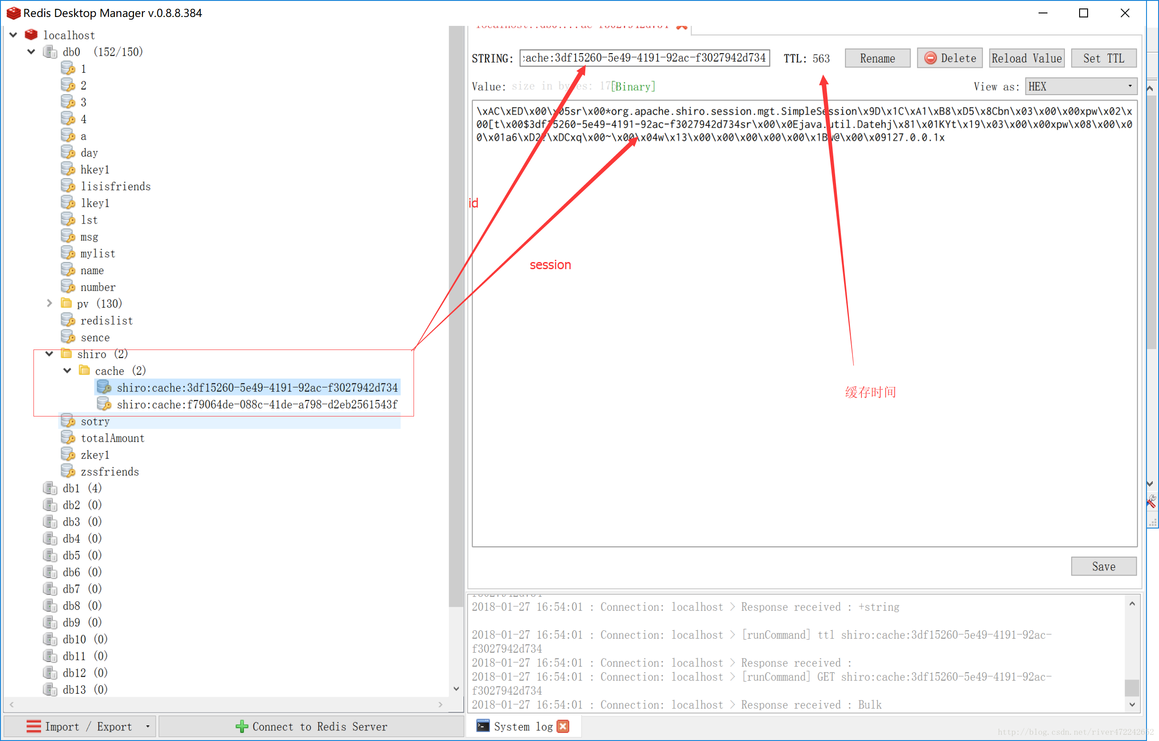1159x741 pixels.
Task: Click the key icon next to number
Action: [68, 287]
